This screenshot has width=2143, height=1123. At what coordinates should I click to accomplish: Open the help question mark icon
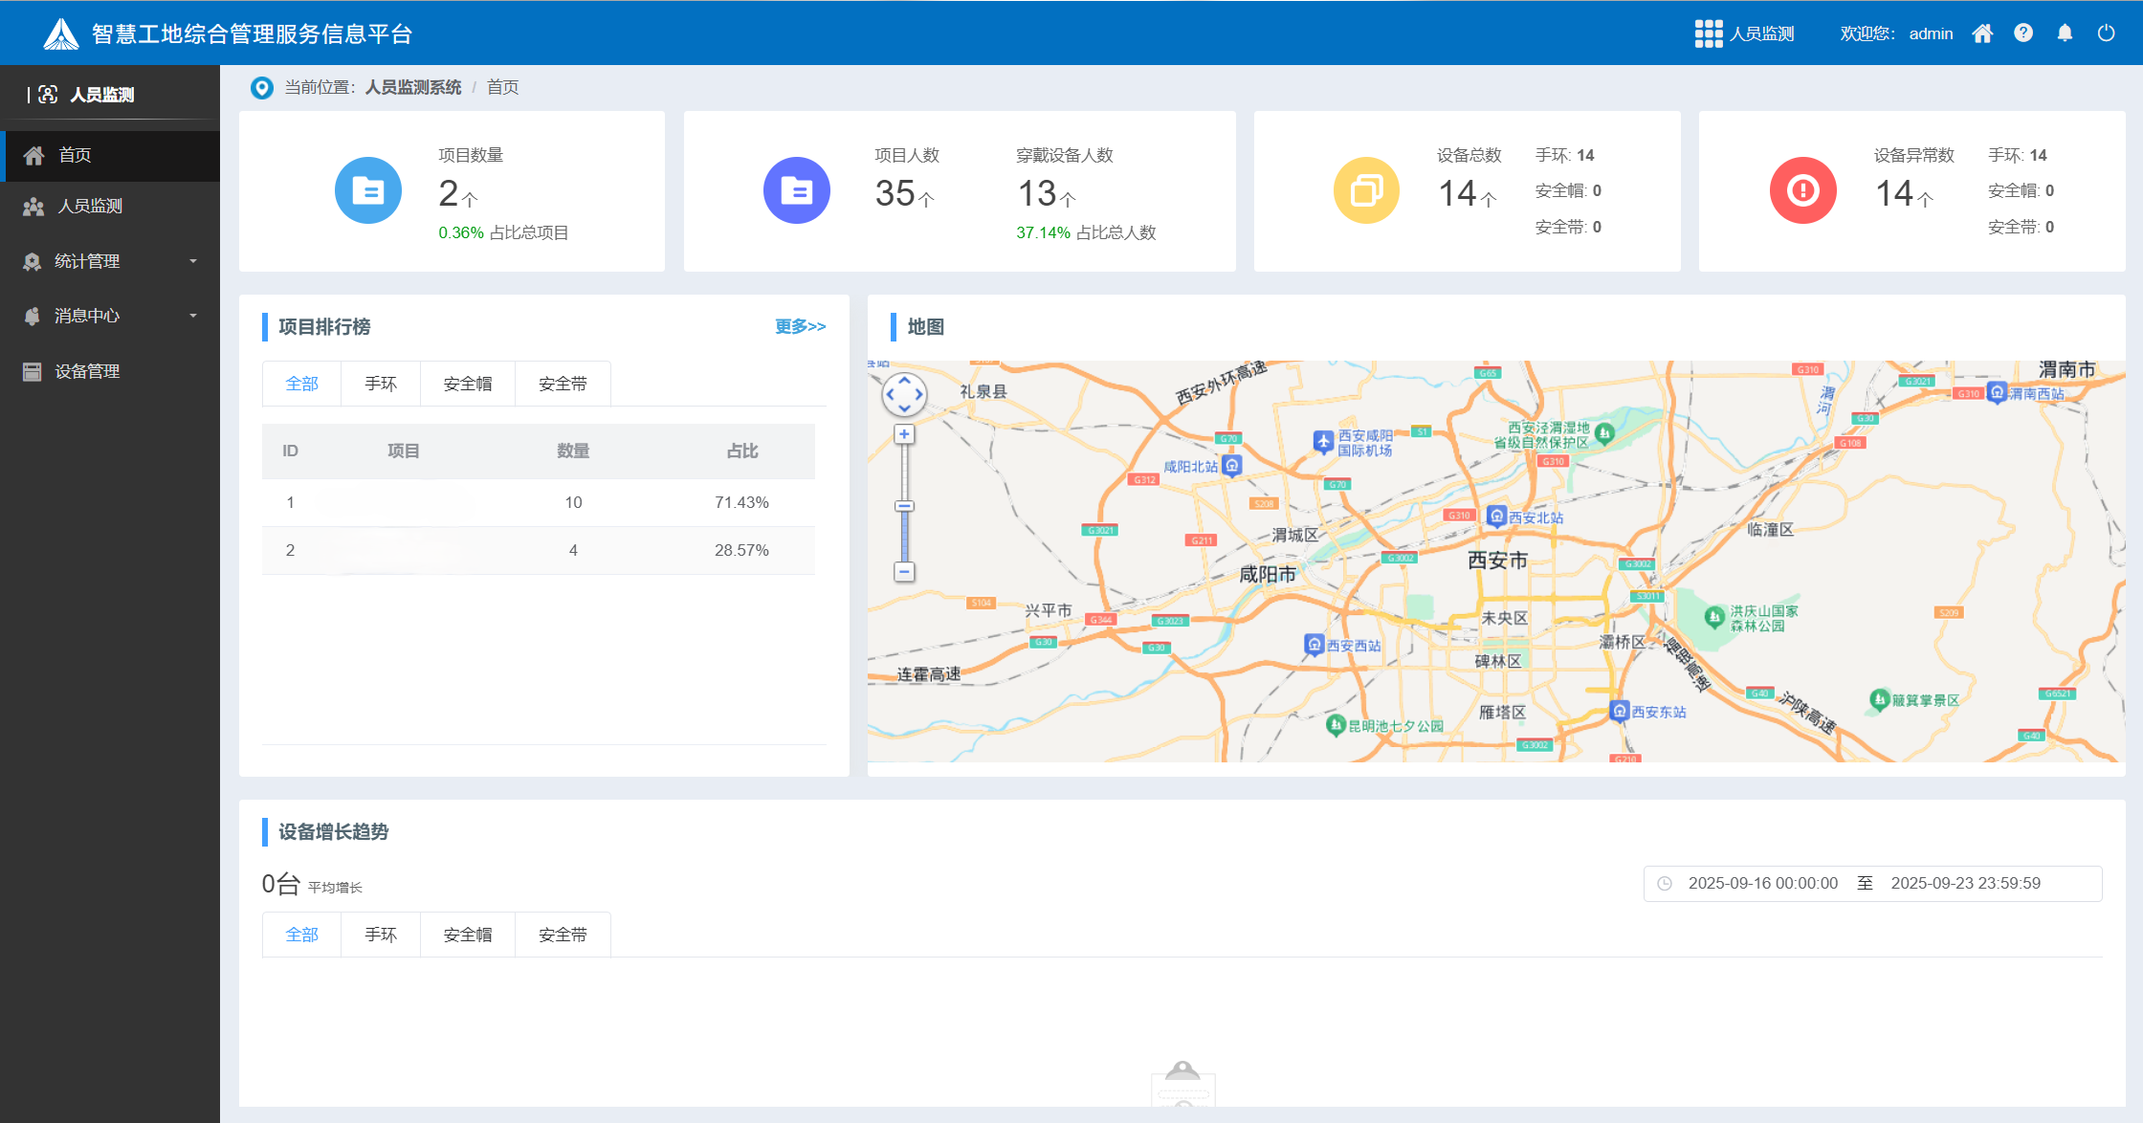point(2023,33)
